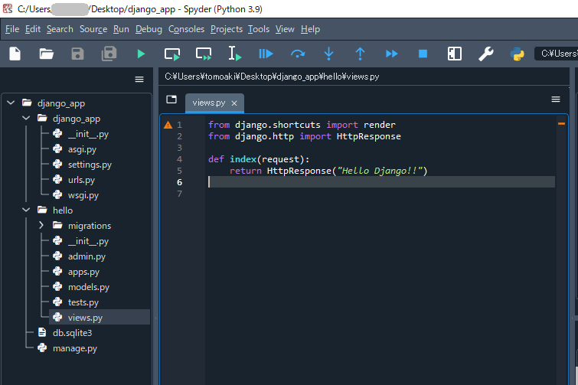Image resolution: width=578 pixels, height=385 pixels.
Task: Open the Source menu
Action: [93, 29]
